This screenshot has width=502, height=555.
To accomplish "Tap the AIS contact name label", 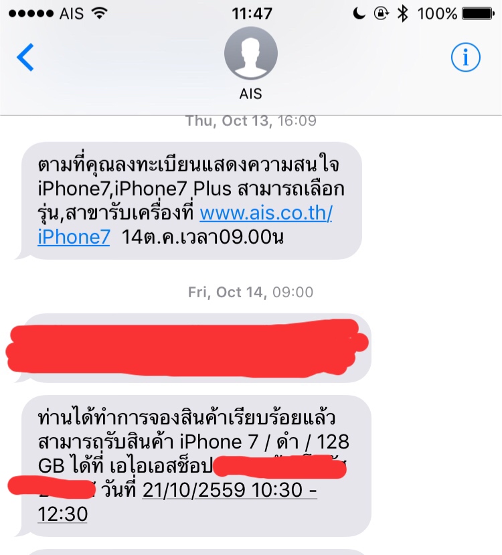I will coord(250,94).
